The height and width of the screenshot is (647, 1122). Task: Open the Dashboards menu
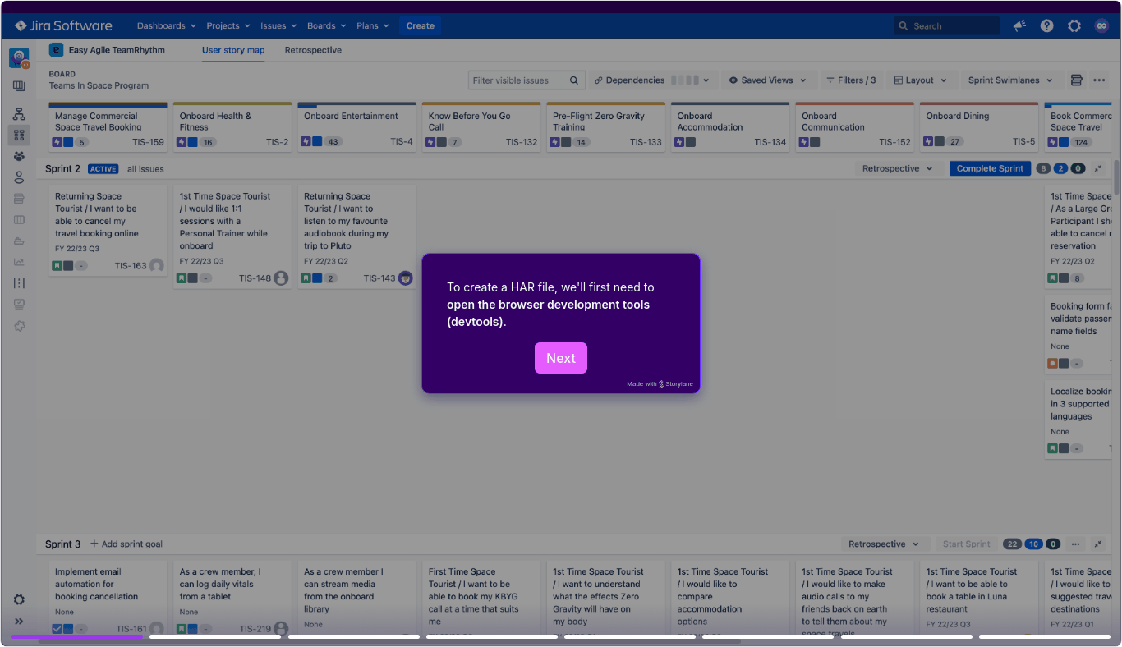click(x=166, y=26)
